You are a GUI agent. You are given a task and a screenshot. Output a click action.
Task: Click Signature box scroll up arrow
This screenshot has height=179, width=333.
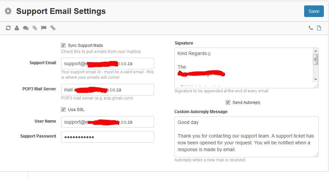point(316,51)
